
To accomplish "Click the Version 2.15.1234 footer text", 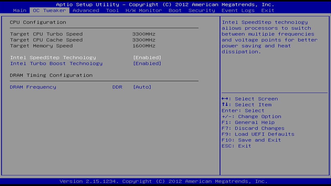I will click(x=164, y=181).
